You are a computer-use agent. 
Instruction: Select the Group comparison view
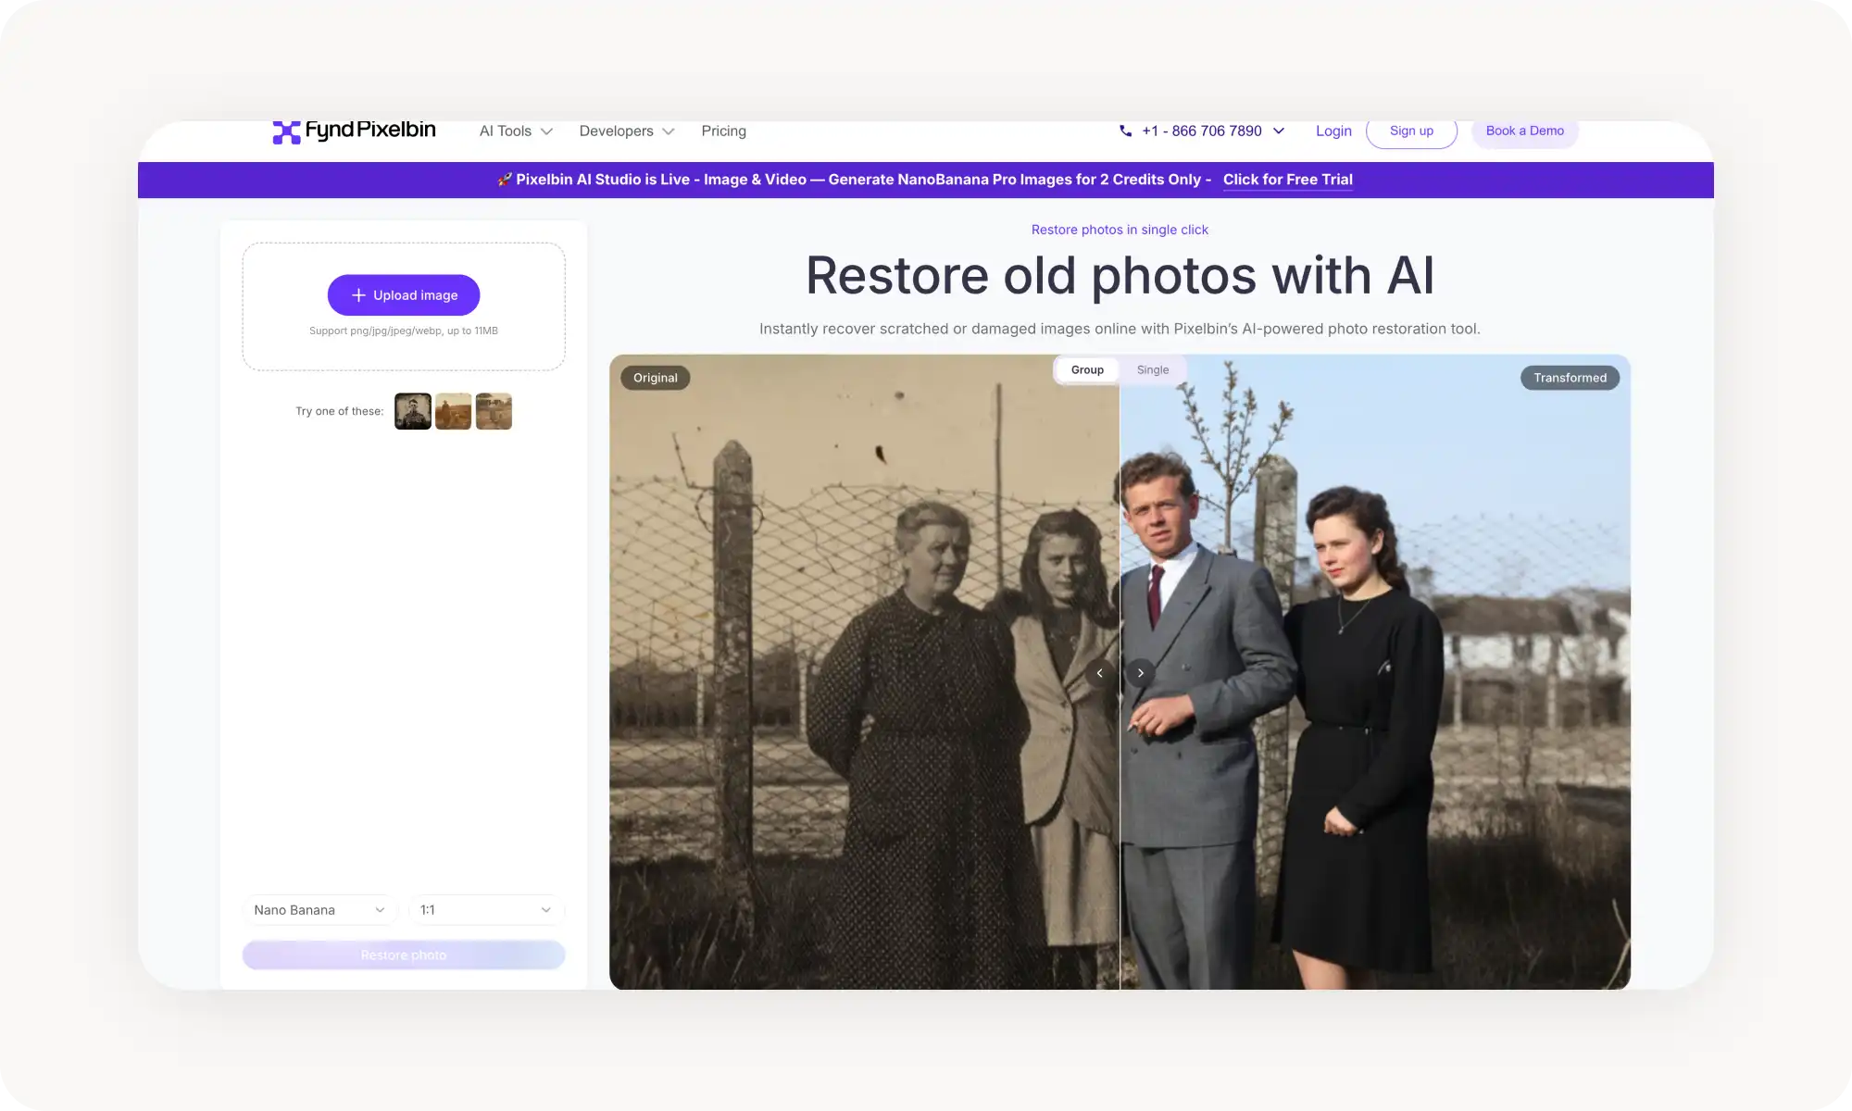[1087, 369]
